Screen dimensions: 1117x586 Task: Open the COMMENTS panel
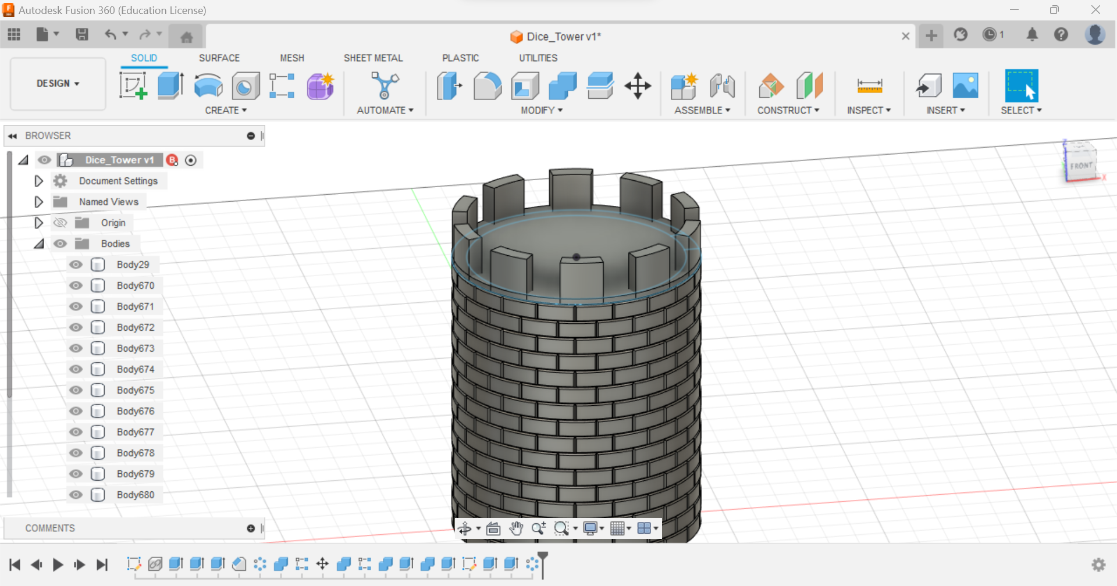point(50,528)
